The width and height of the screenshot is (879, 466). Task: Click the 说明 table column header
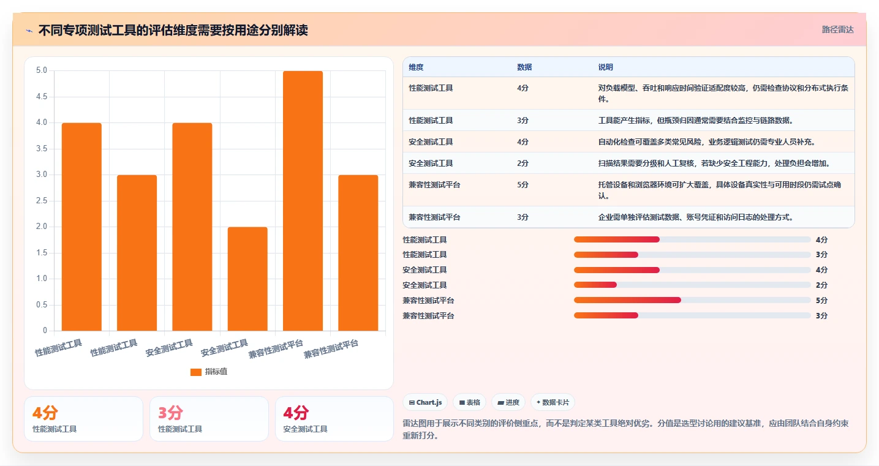(605, 67)
